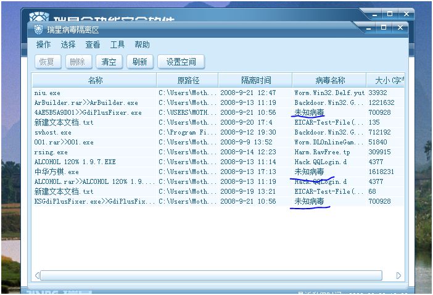Click the size value 1618231
This screenshot has width=433, height=295.
click(381, 172)
